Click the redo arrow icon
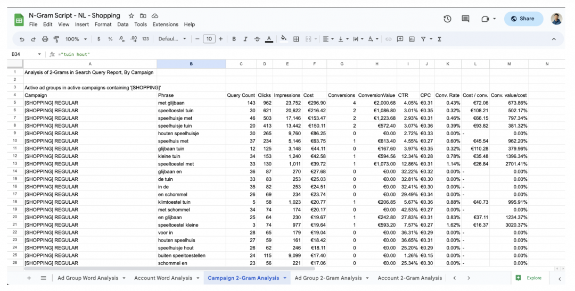The width and height of the screenshot is (575, 291). (x=34, y=39)
